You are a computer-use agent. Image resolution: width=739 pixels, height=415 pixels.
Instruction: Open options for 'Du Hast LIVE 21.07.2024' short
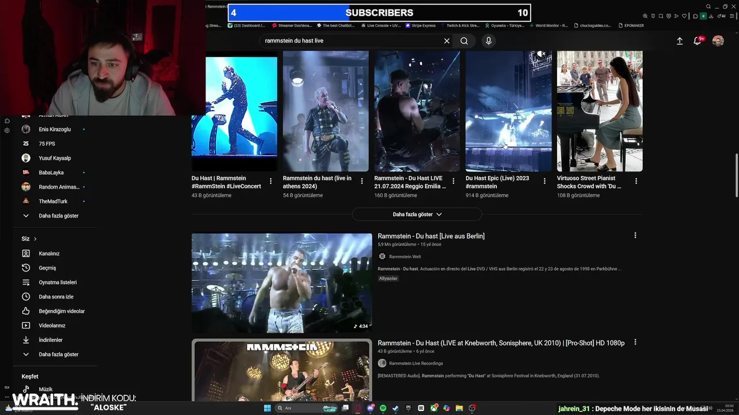(453, 181)
